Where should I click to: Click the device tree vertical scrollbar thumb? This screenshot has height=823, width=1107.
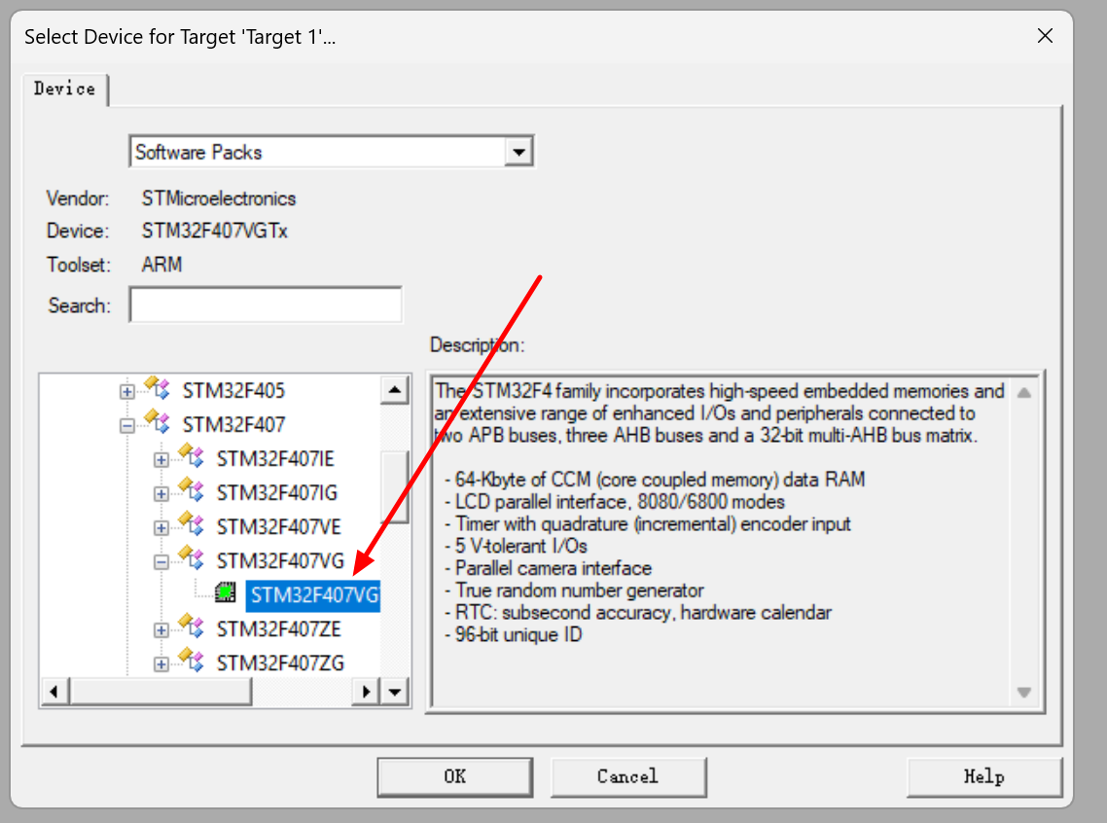tap(395, 486)
